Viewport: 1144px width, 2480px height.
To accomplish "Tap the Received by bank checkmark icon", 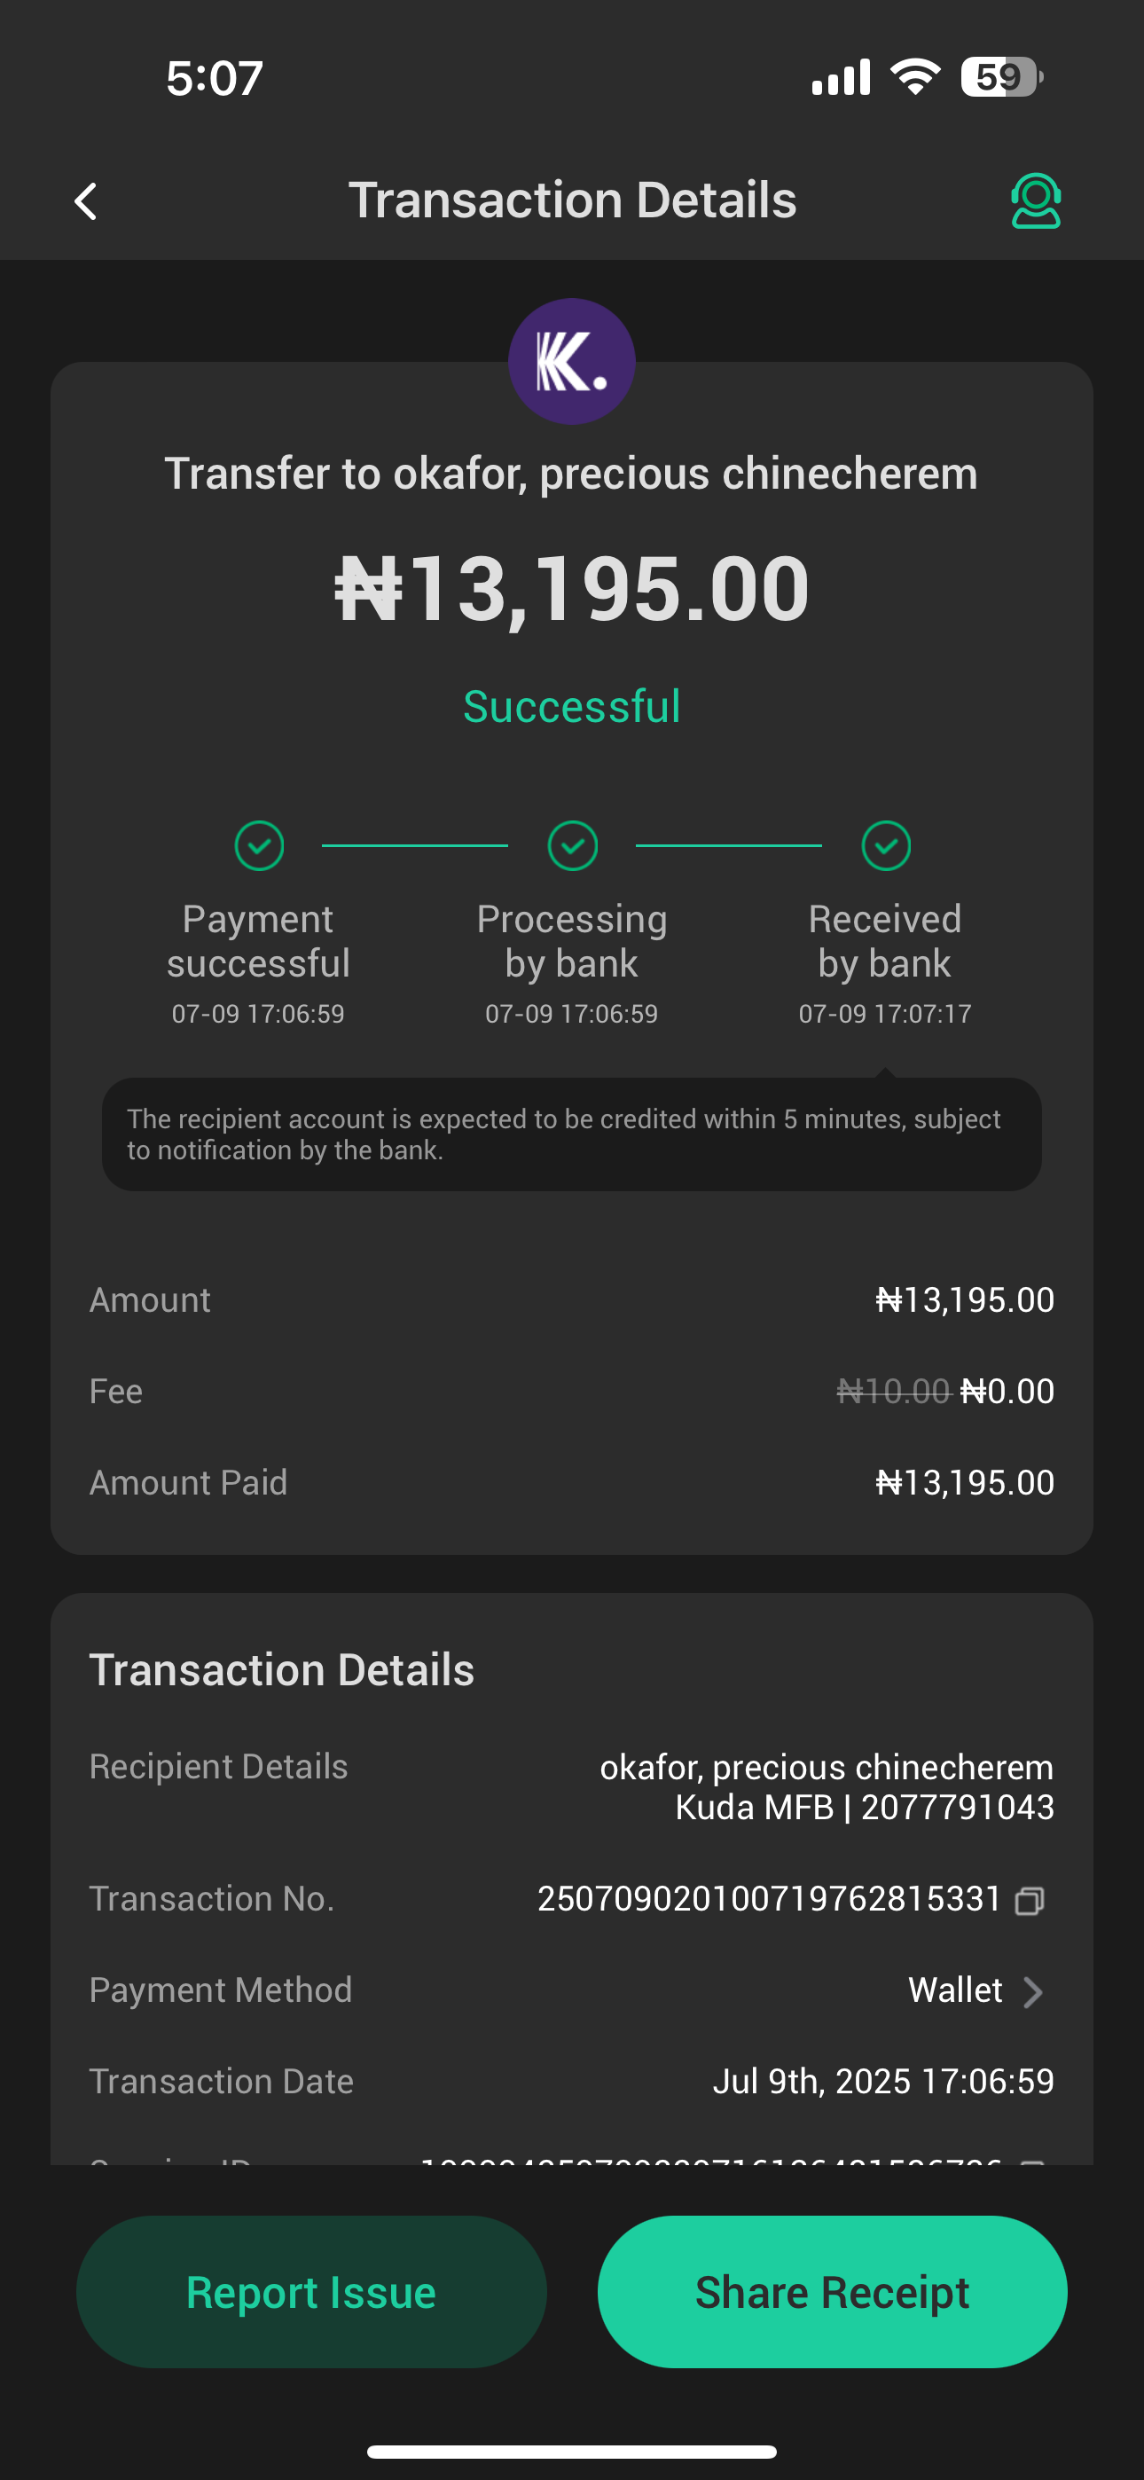I will 885,845.
